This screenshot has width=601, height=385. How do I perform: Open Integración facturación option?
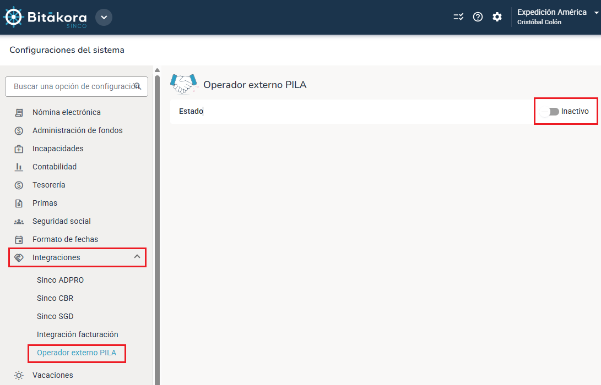click(x=77, y=334)
